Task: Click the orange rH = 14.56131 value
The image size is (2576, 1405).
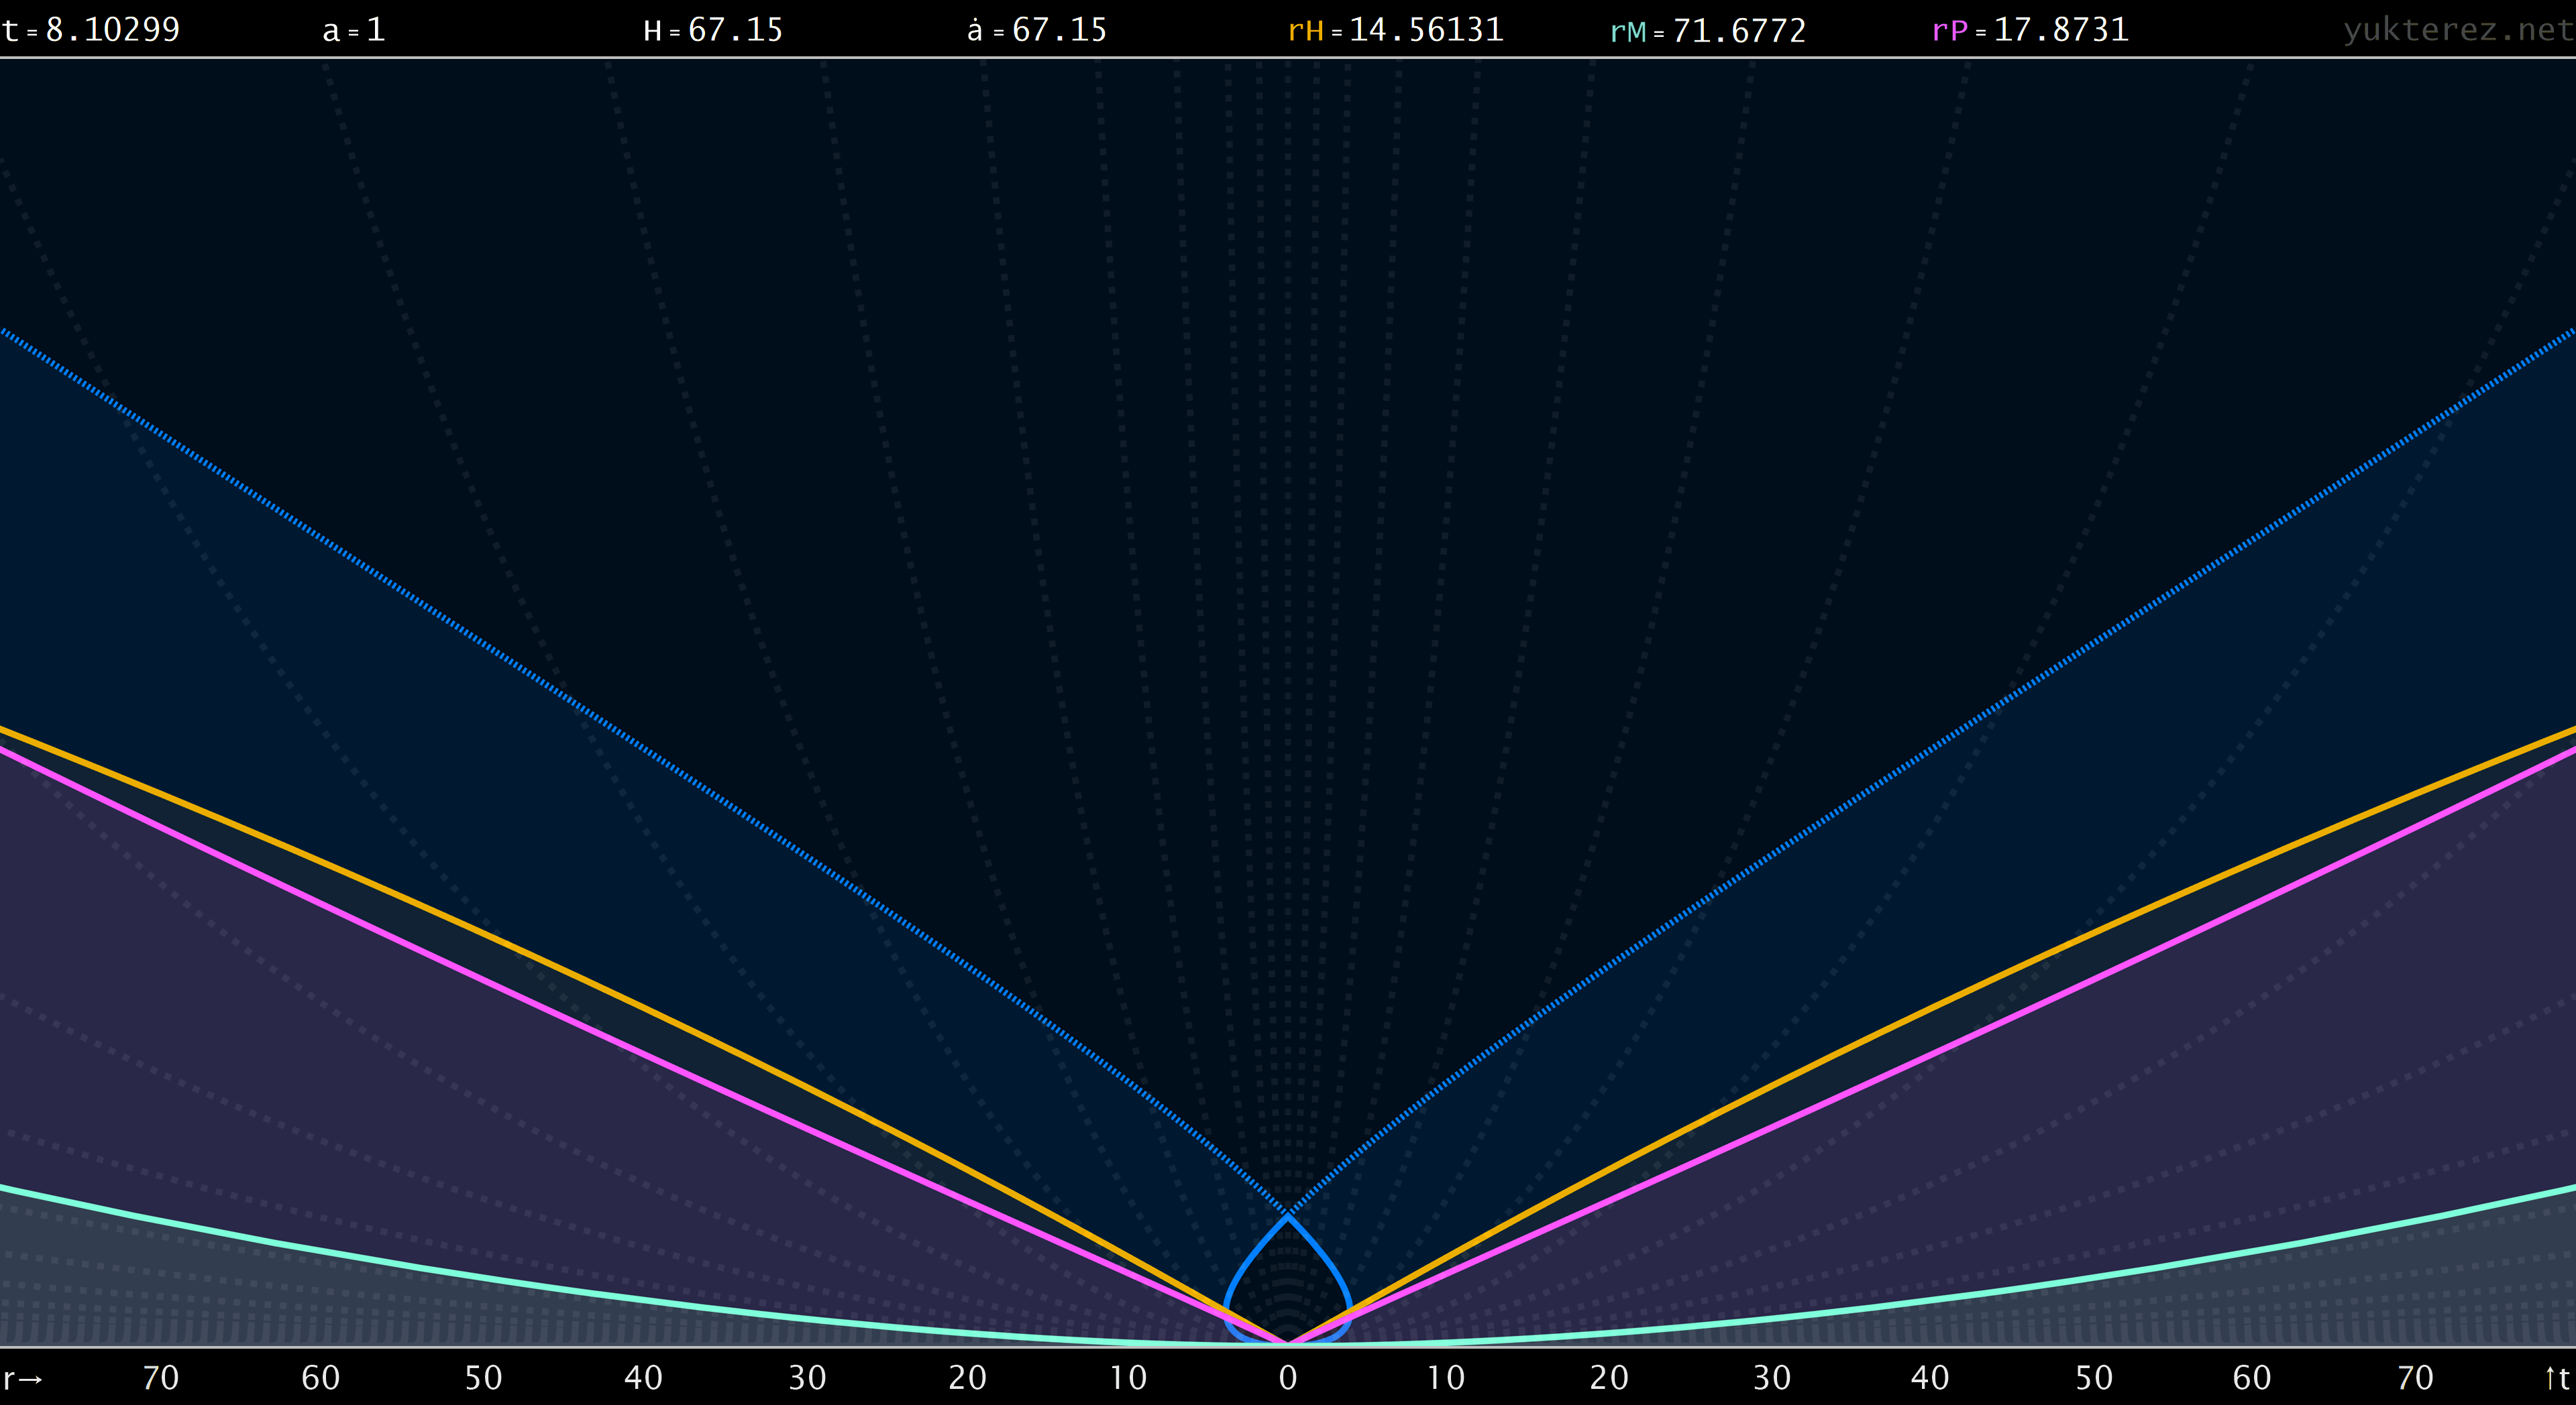Action: click(1396, 30)
